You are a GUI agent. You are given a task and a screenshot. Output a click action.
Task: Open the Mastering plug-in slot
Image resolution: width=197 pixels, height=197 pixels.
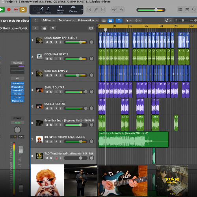coord(17,101)
